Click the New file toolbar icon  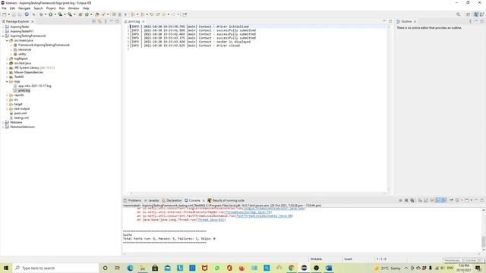[5, 14]
